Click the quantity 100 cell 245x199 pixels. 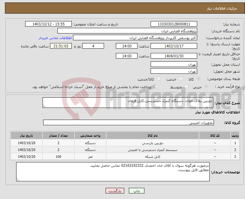point(58,157)
